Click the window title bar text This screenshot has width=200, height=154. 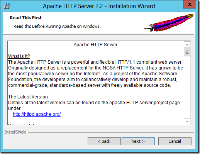click(x=99, y=6)
